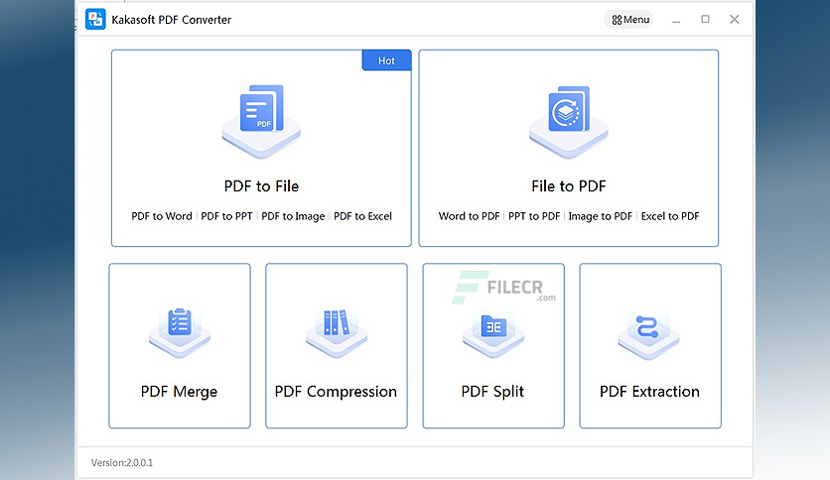Click the Kakasoft PDF Converter title text
The image size is (830, 480).
[172, 20]
